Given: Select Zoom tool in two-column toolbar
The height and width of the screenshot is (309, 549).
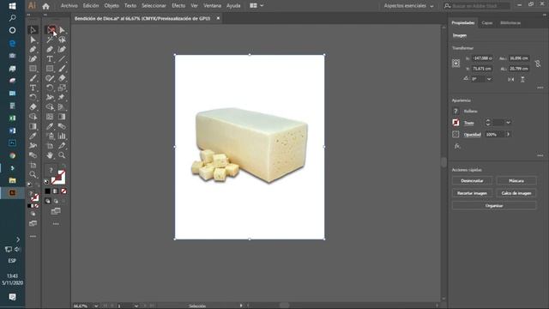Looking at the screenshot, I should tap(62, 155).
